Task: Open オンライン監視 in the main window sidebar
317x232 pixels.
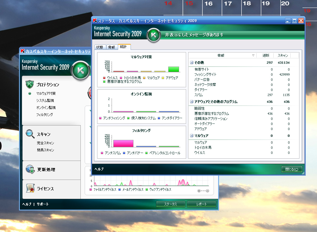Action: coord(46,108)
